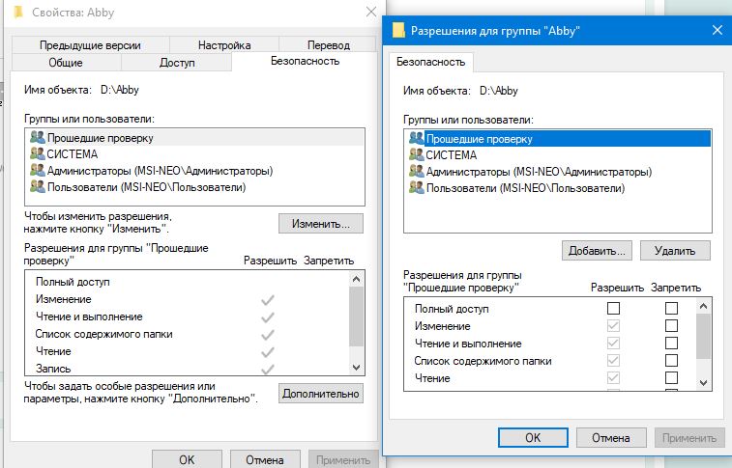
Task: Tick the Запретить checkbox for Изменение
Action: coord(671,326)
